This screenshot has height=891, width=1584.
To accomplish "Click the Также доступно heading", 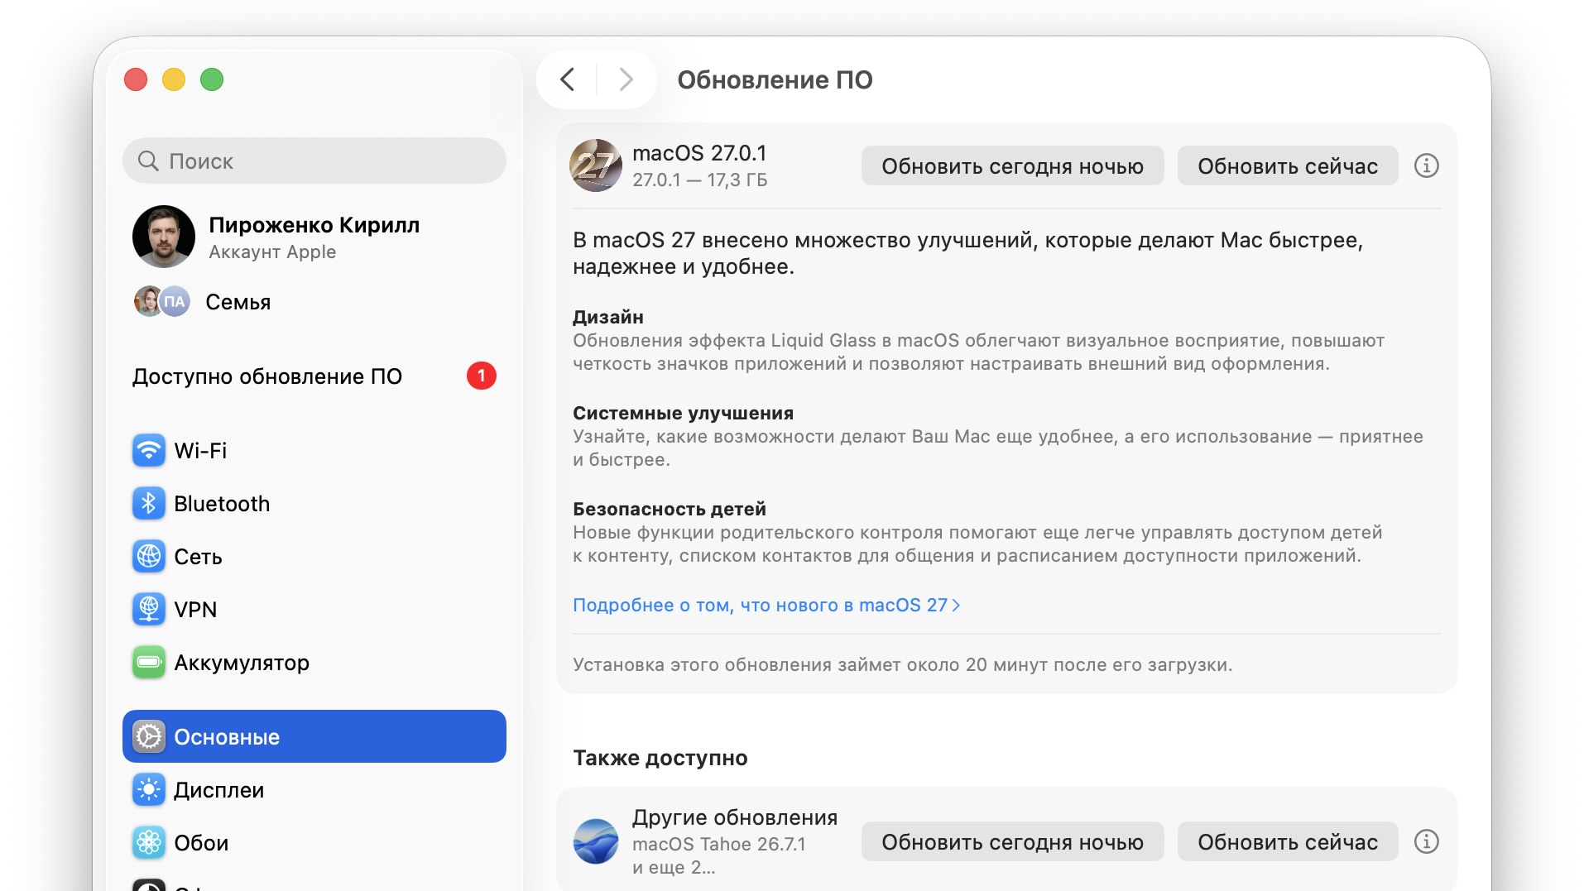I will (660, 758).
